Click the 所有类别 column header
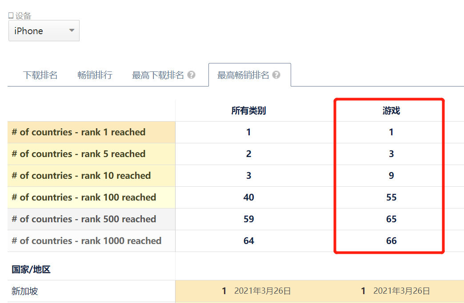This screenshot has width=464, height=303. (248, 110)
